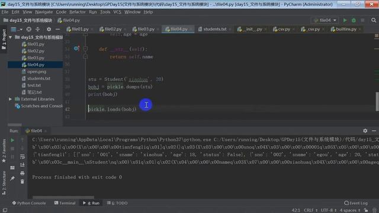This screenshot has width=379, height=213.
Task: Click the editor vertical scrollbar thumb
Action: tap(377, 101)
